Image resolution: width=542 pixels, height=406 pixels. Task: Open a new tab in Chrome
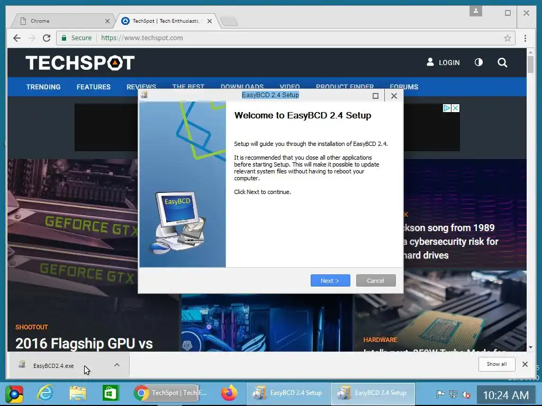click(x=229, y=21)
